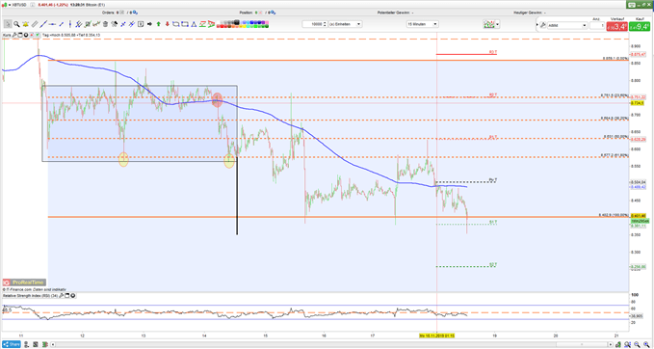Select the horizontal line drawing tool
The height and width of the screenshot is (349, 654).
52,24
